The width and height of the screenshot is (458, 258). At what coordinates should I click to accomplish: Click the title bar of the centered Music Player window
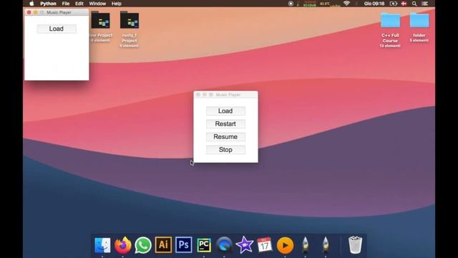[225, 95]
